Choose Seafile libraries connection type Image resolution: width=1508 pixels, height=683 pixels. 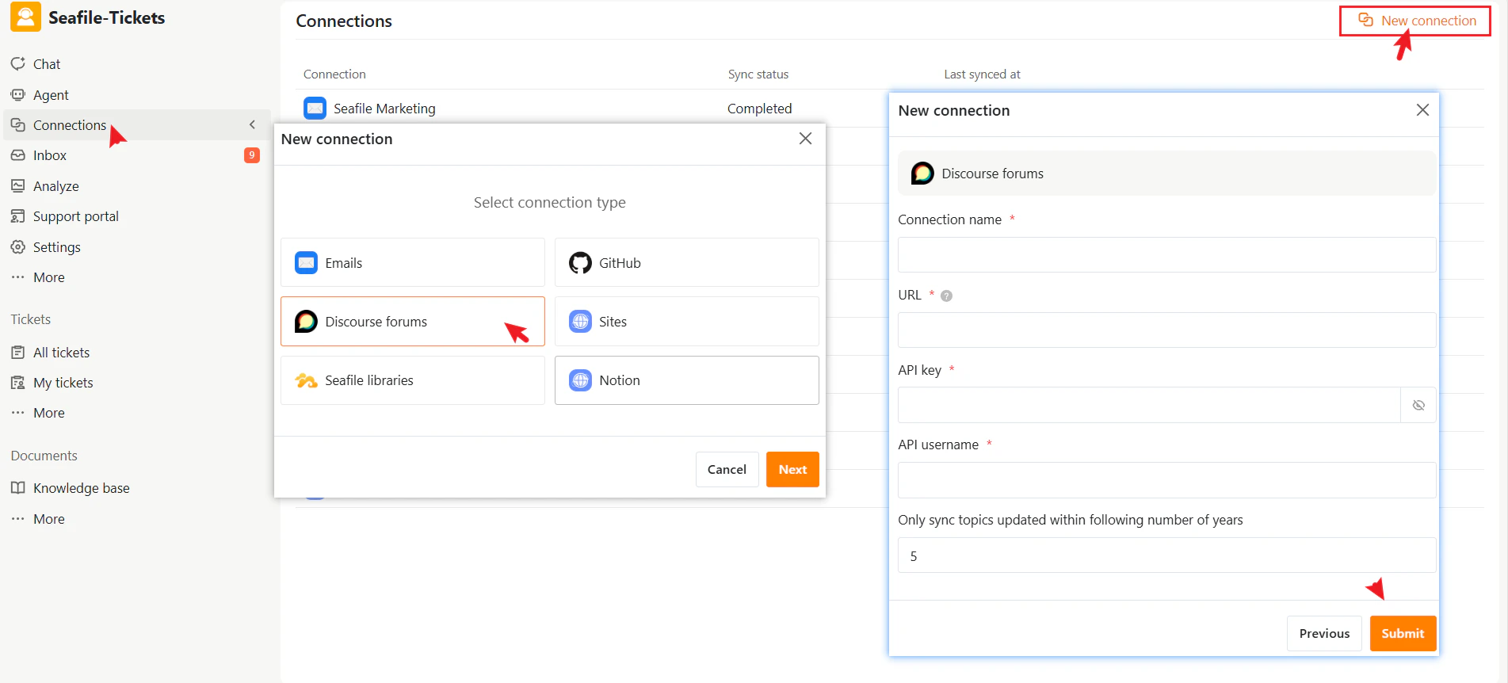coord(413,380)
